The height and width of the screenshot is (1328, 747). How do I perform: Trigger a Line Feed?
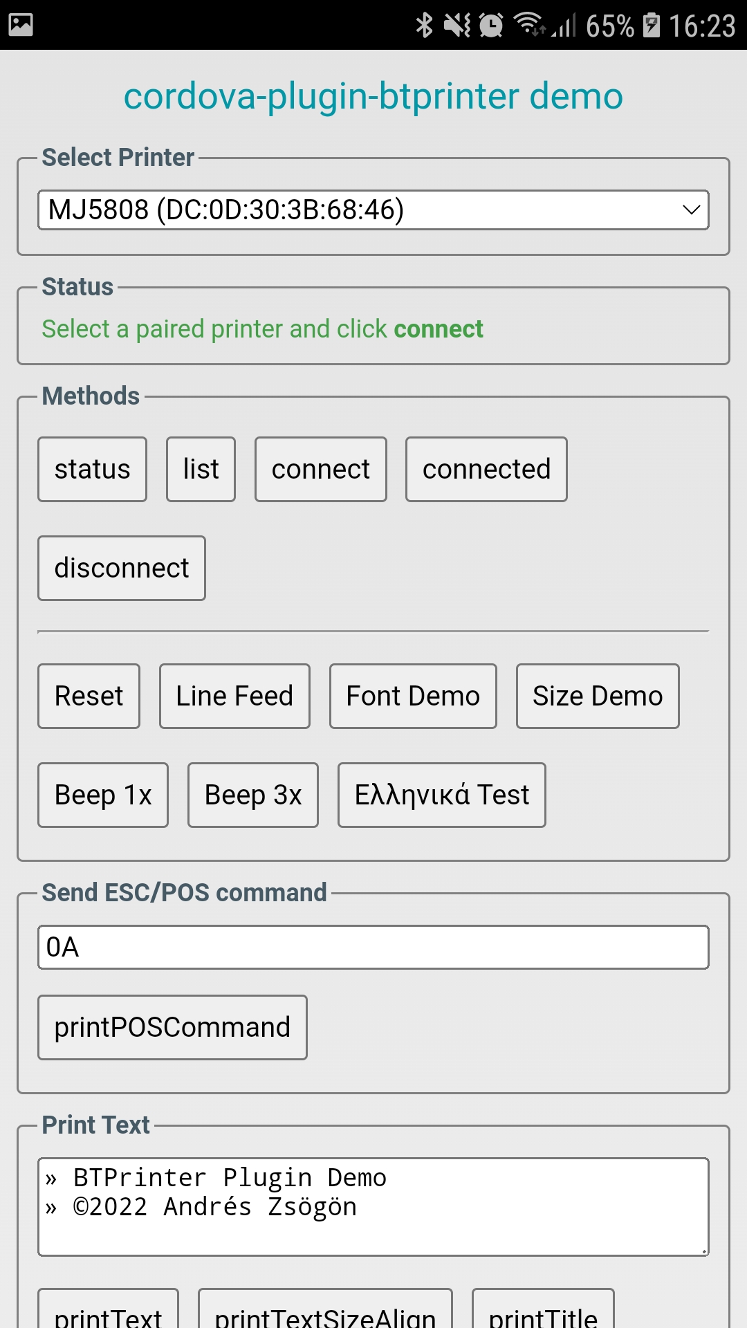(x=234, y=696)
